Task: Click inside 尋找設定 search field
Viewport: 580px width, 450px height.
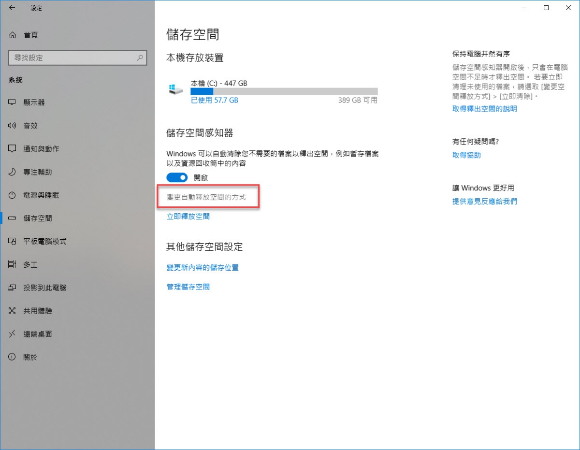Action: (77, 58)
